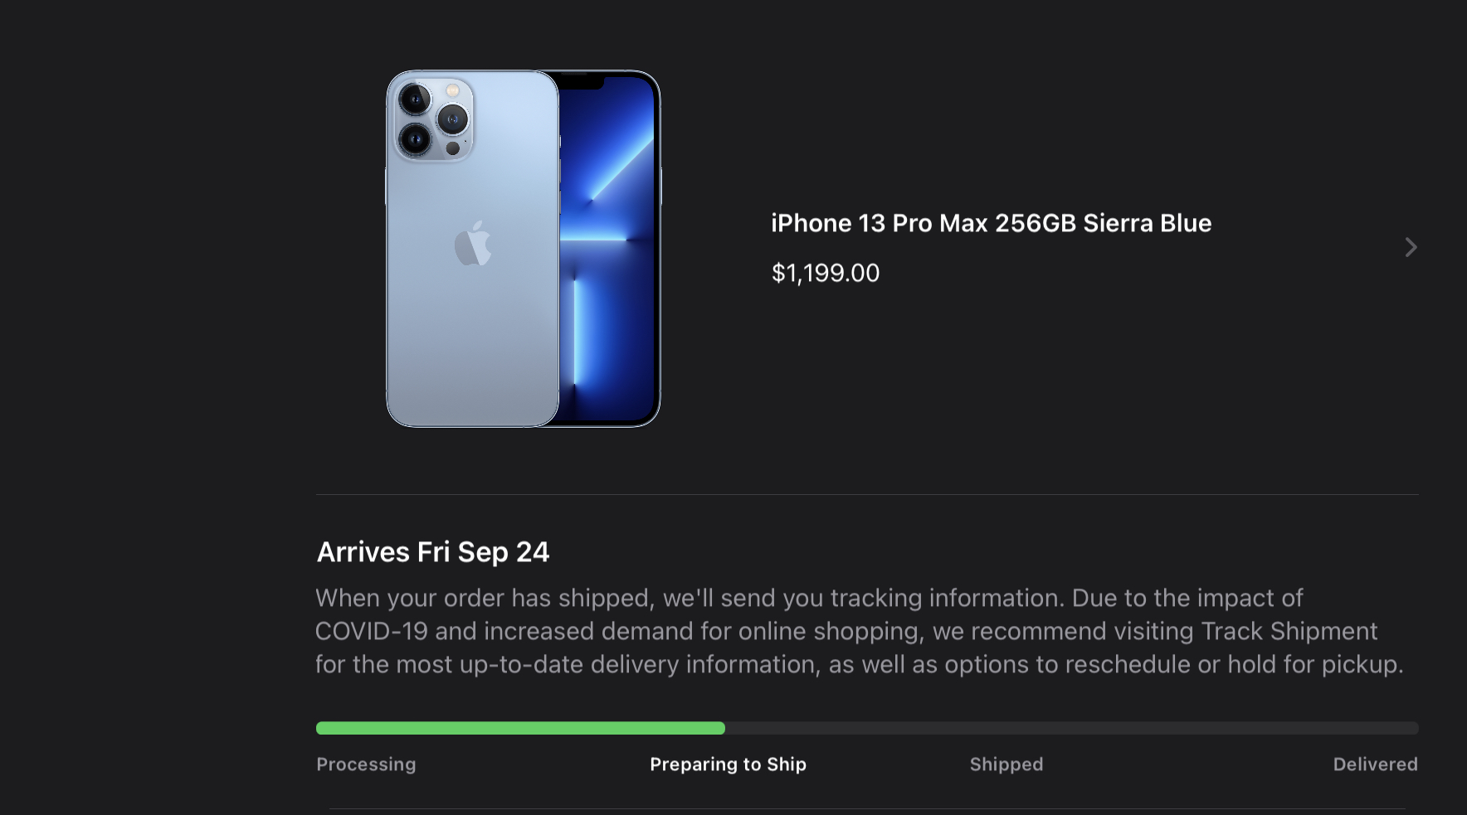Click the camera flash on the iPhone image
Image resolution: width=1467 pixels, height=815 pixels.
(x=452, y=90)
